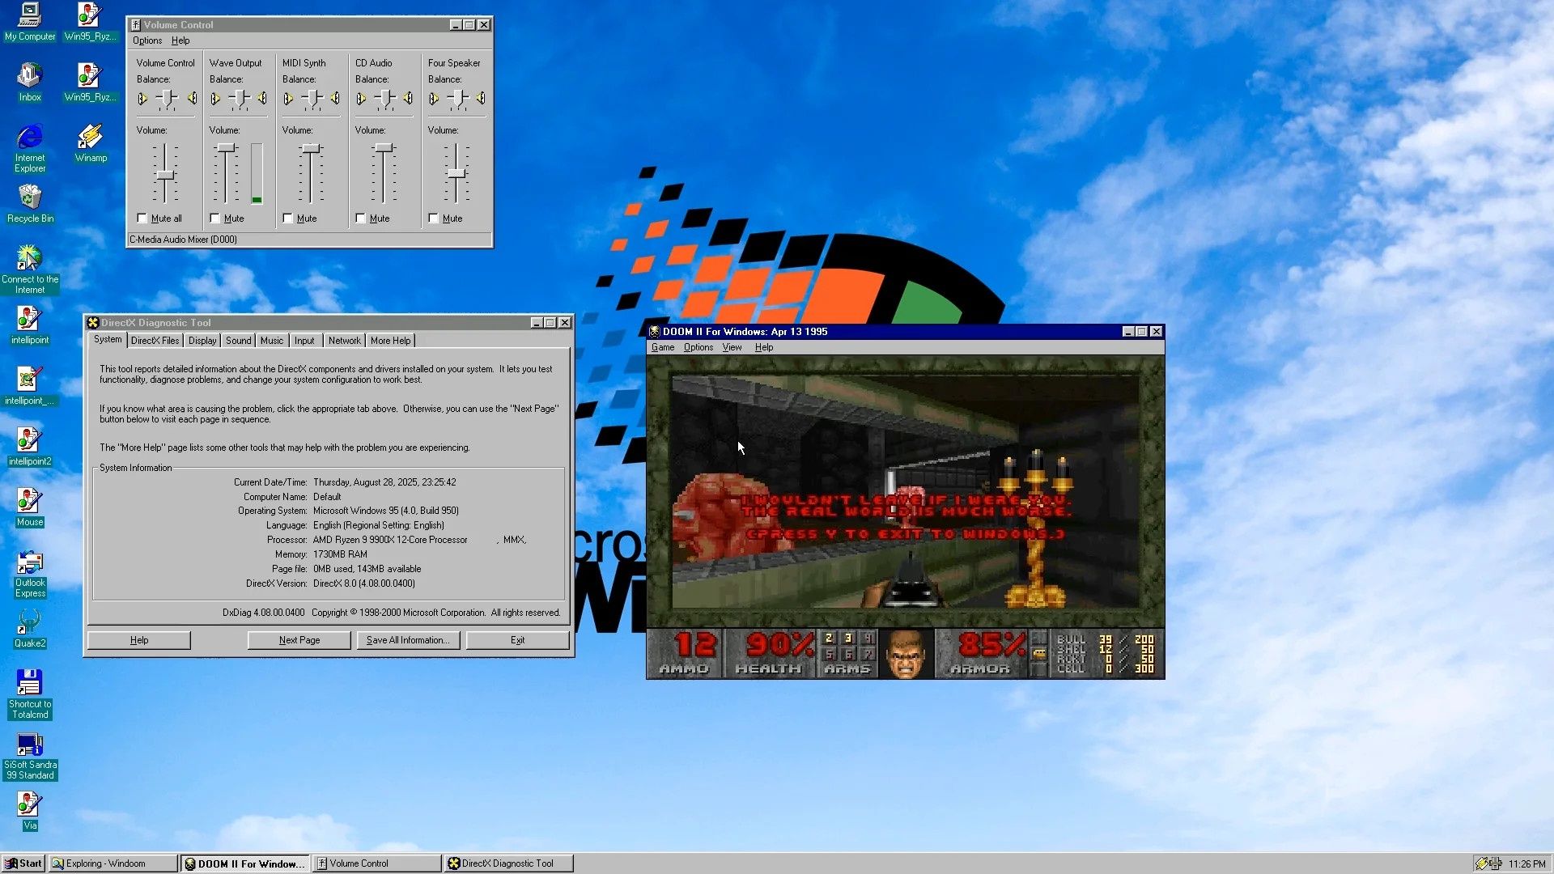Open Options menu in Volume Control
Screen dimensions: 1554x874
(x=147, y=40)
